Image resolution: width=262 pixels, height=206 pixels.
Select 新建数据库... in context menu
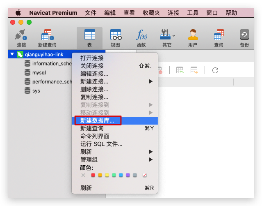click(x=115, y=120)
